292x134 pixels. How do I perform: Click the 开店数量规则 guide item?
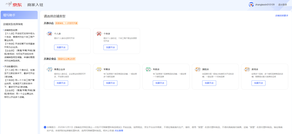[11, 66]
